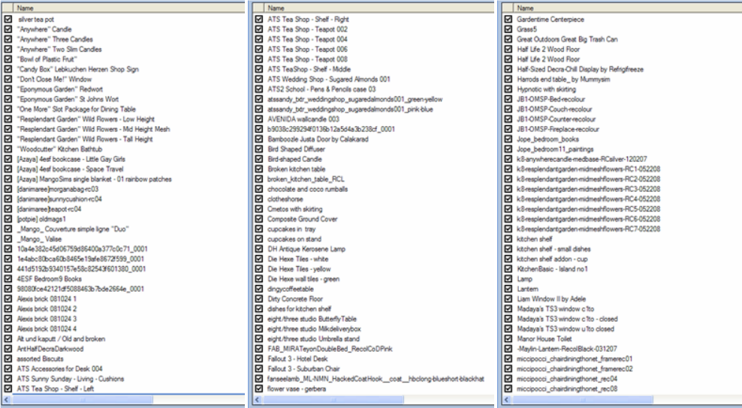Click left scroll arrow of left list

pos(6,400)
